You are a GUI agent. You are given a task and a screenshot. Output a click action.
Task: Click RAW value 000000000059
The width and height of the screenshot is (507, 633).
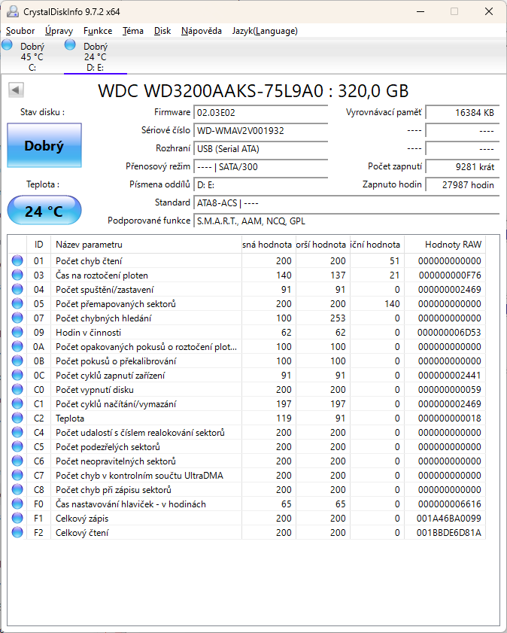pyautogui.click(x=449, y=390)
